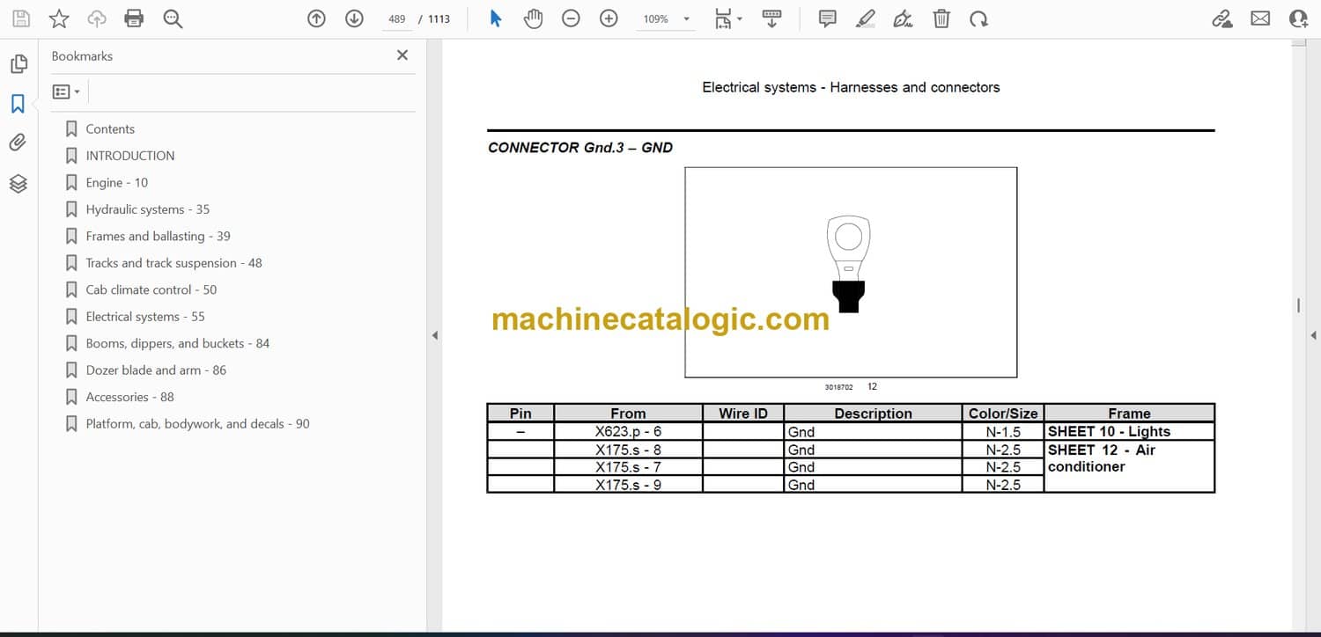The height and width of the screenshot is (637, 1321).
Task: Open the Attachments panel paperclip icon
Action: tap(18, 143)
